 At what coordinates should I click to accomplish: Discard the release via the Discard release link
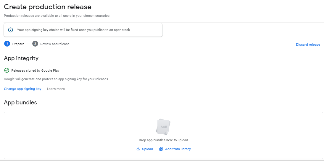click(308, 45)
